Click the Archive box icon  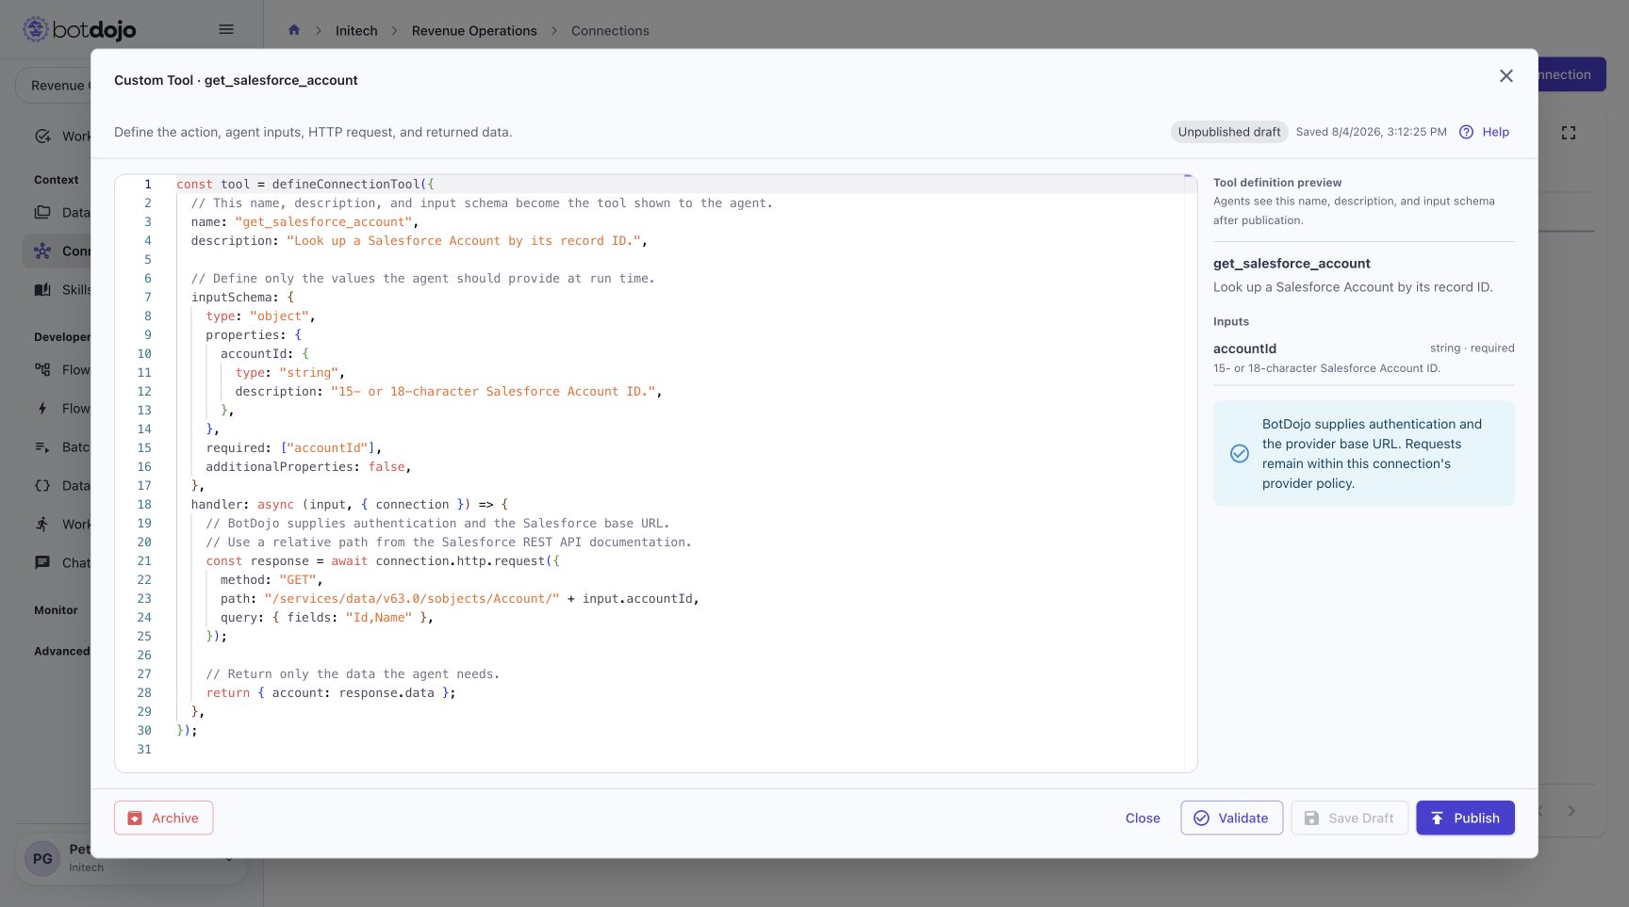pos(135,818)
